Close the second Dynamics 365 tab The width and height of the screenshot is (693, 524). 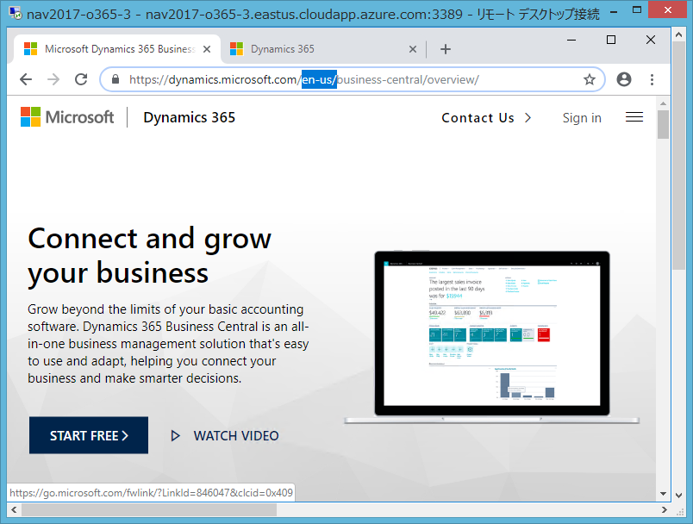[413, 49]
